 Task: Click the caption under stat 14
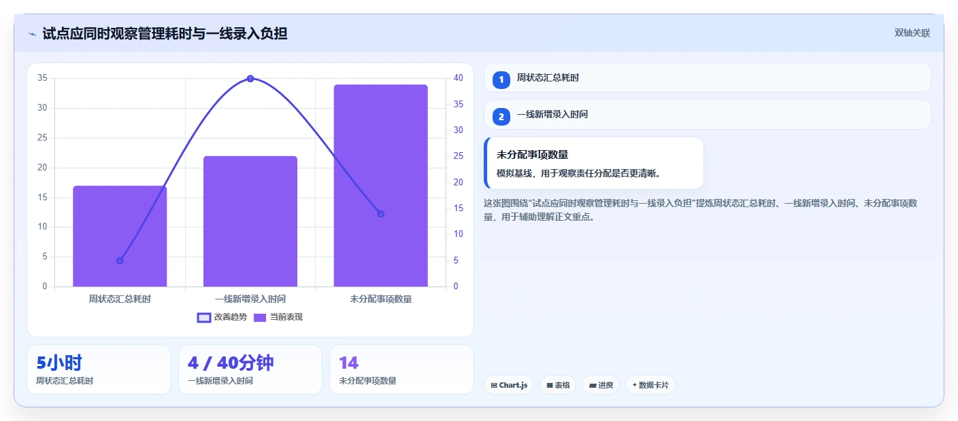pyautogui.click(x=367, y=381)
